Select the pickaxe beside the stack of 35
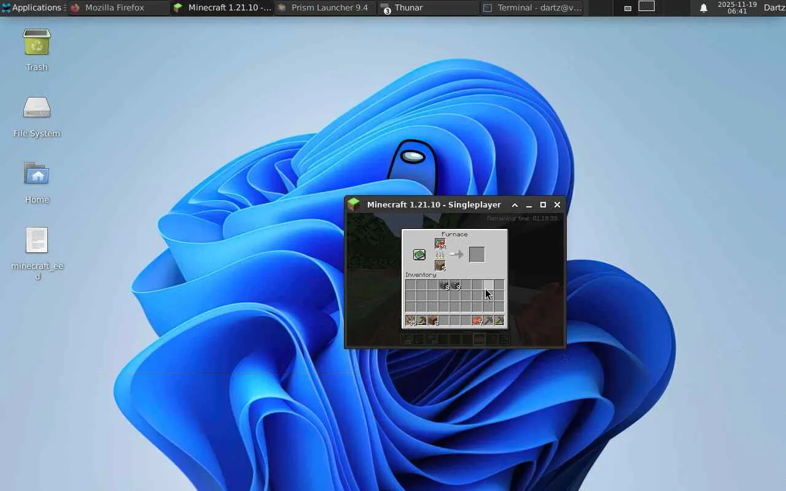This screenshot has height=491, width=786. 421,320
